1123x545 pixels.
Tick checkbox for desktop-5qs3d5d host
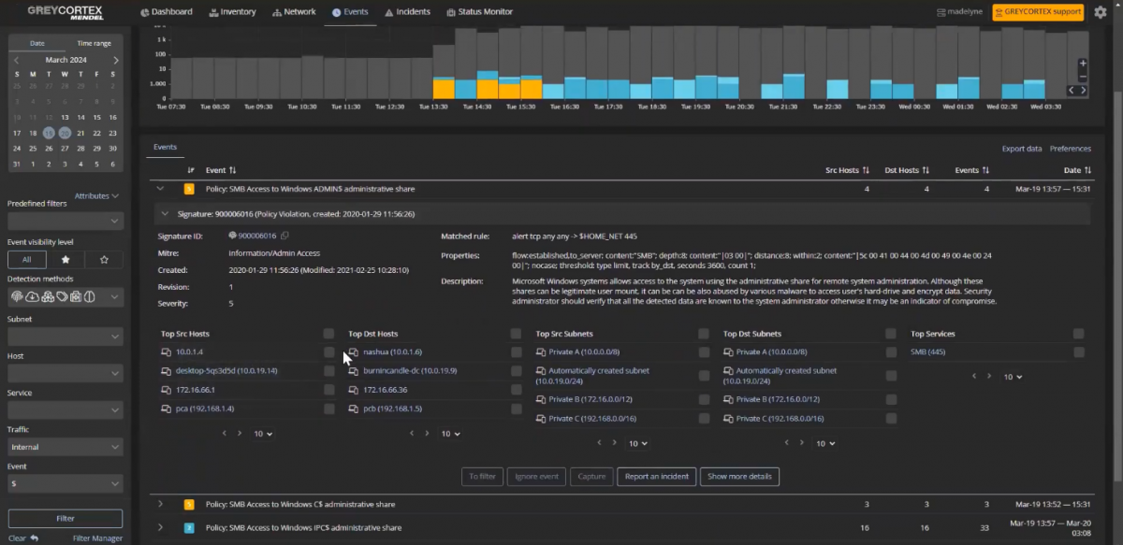coord(328,371)
